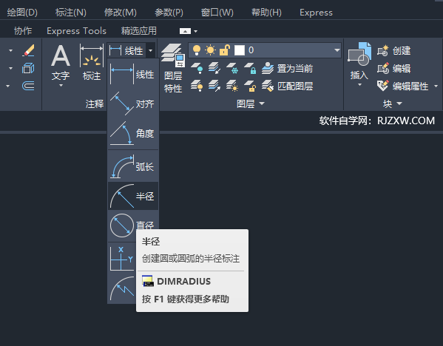Click the layer Off tool icon
This screenshot has height=346, width=443.
(x=197, y=68)
